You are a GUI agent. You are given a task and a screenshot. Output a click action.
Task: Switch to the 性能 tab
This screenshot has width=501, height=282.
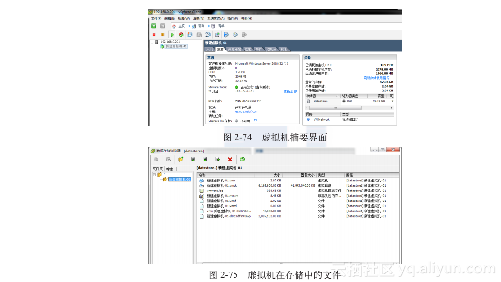point(247,49)
